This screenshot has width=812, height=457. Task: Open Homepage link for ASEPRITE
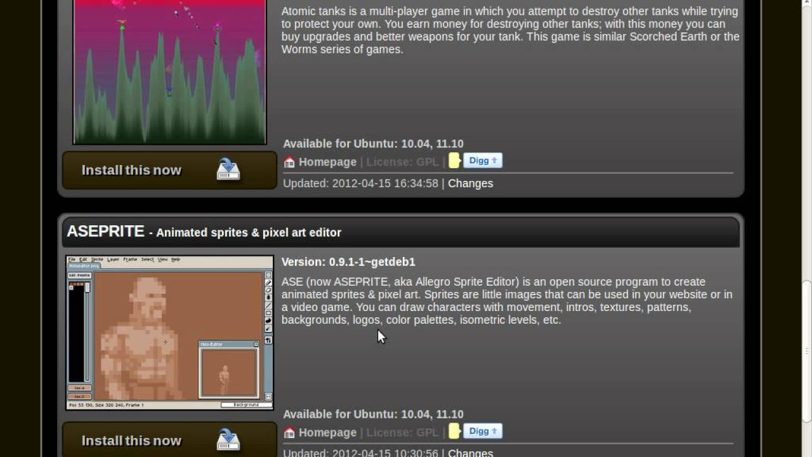(x=327, y=432)
